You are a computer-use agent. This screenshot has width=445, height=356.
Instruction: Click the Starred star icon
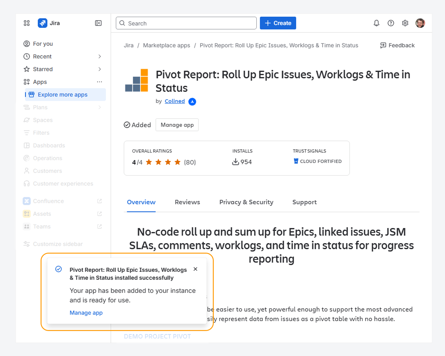point(27,69)
